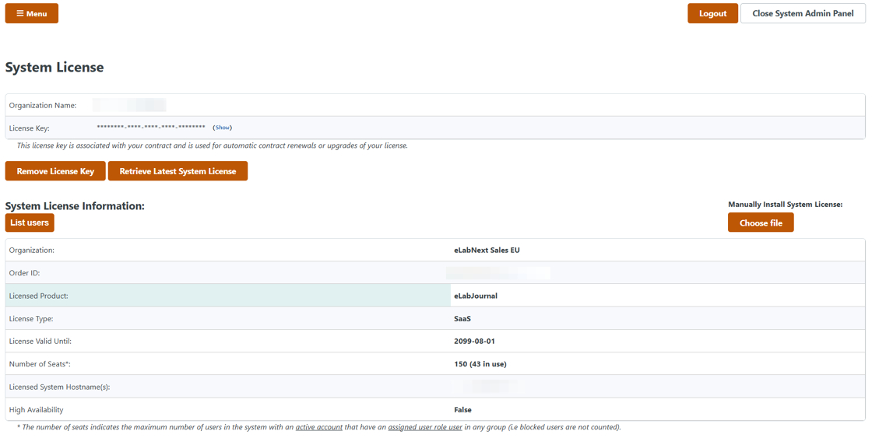This screenshot has height=438, width=872.
Task: Click the masked license key asterisks
Action: click(x=150, y=128)
